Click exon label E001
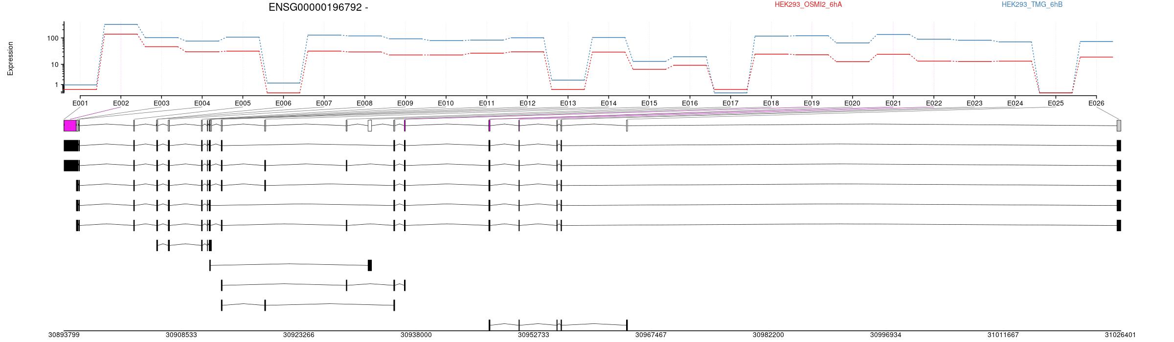The image size is (1174, 342). (80, 103)
